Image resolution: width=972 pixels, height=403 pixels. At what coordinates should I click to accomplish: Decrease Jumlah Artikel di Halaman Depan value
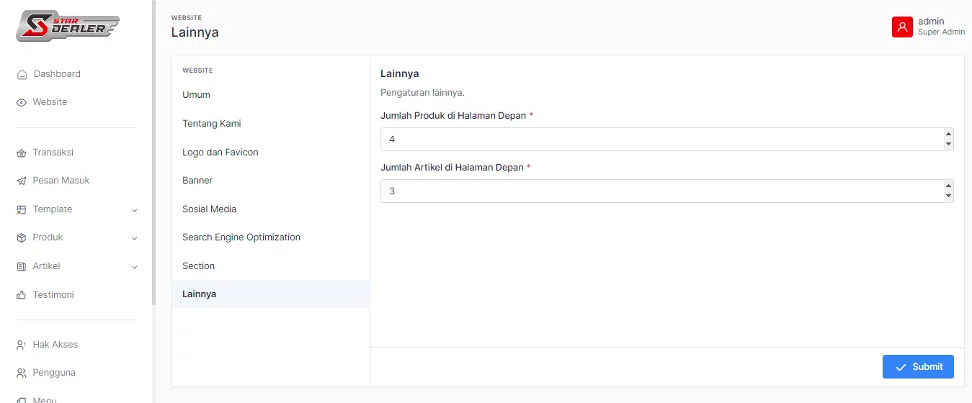(x=948, y=196)
